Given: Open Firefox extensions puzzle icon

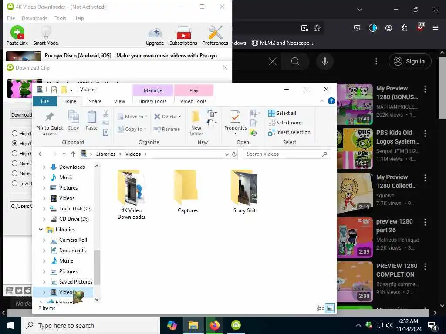Looking at the screenshot, I should pos(404,28).
